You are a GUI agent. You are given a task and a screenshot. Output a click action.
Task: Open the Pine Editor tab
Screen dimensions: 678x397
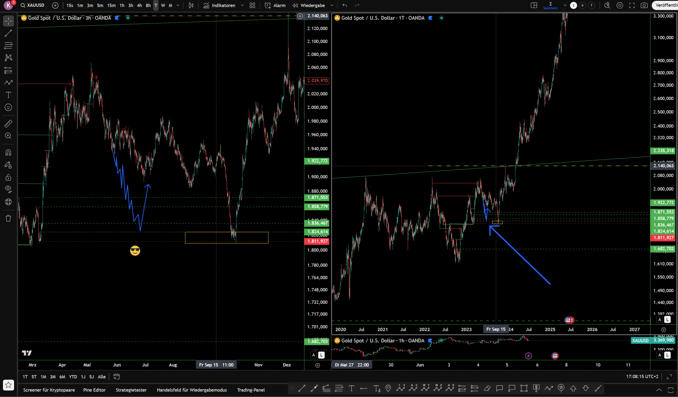click(94, 390)
